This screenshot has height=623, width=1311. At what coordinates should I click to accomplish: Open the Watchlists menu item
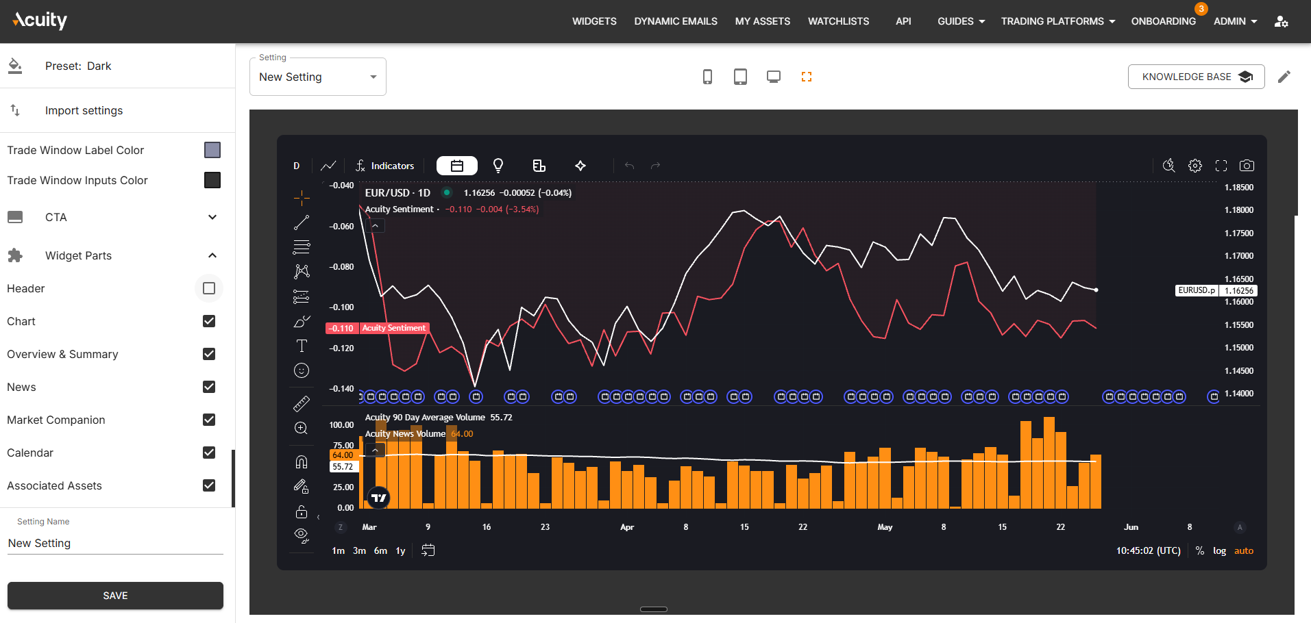tap(838, 21)
